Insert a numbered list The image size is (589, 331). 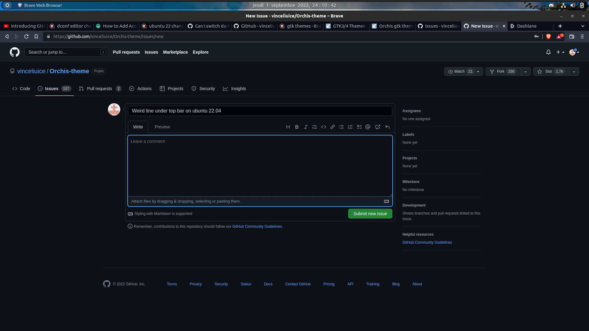[350, 127]
